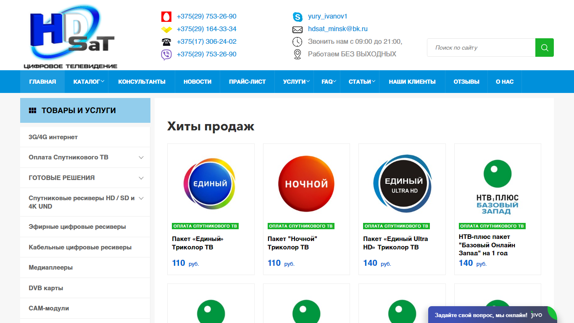
Task: Open НТВ-плюс пакет Базовый Онлайн Запад
Action: 487,245
